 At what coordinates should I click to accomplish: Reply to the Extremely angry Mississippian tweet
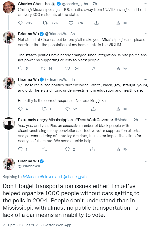click(x=20, y=149)
